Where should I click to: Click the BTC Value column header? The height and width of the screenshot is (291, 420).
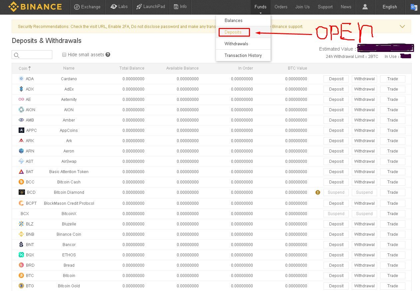[x=298, y=68]
